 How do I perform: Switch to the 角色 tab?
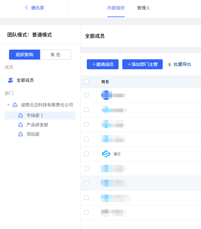[55, 55]
